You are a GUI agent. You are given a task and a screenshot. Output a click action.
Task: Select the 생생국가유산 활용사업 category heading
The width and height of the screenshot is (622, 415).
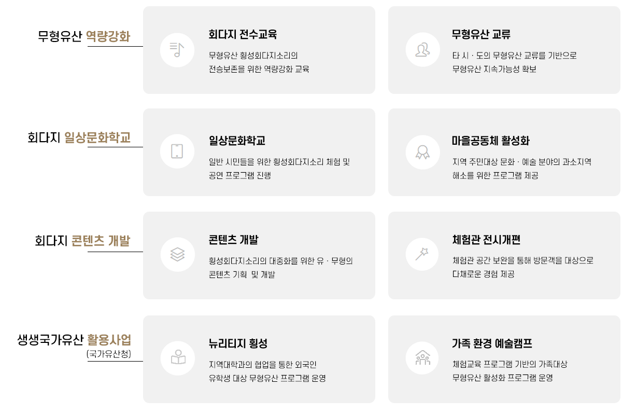74,340
